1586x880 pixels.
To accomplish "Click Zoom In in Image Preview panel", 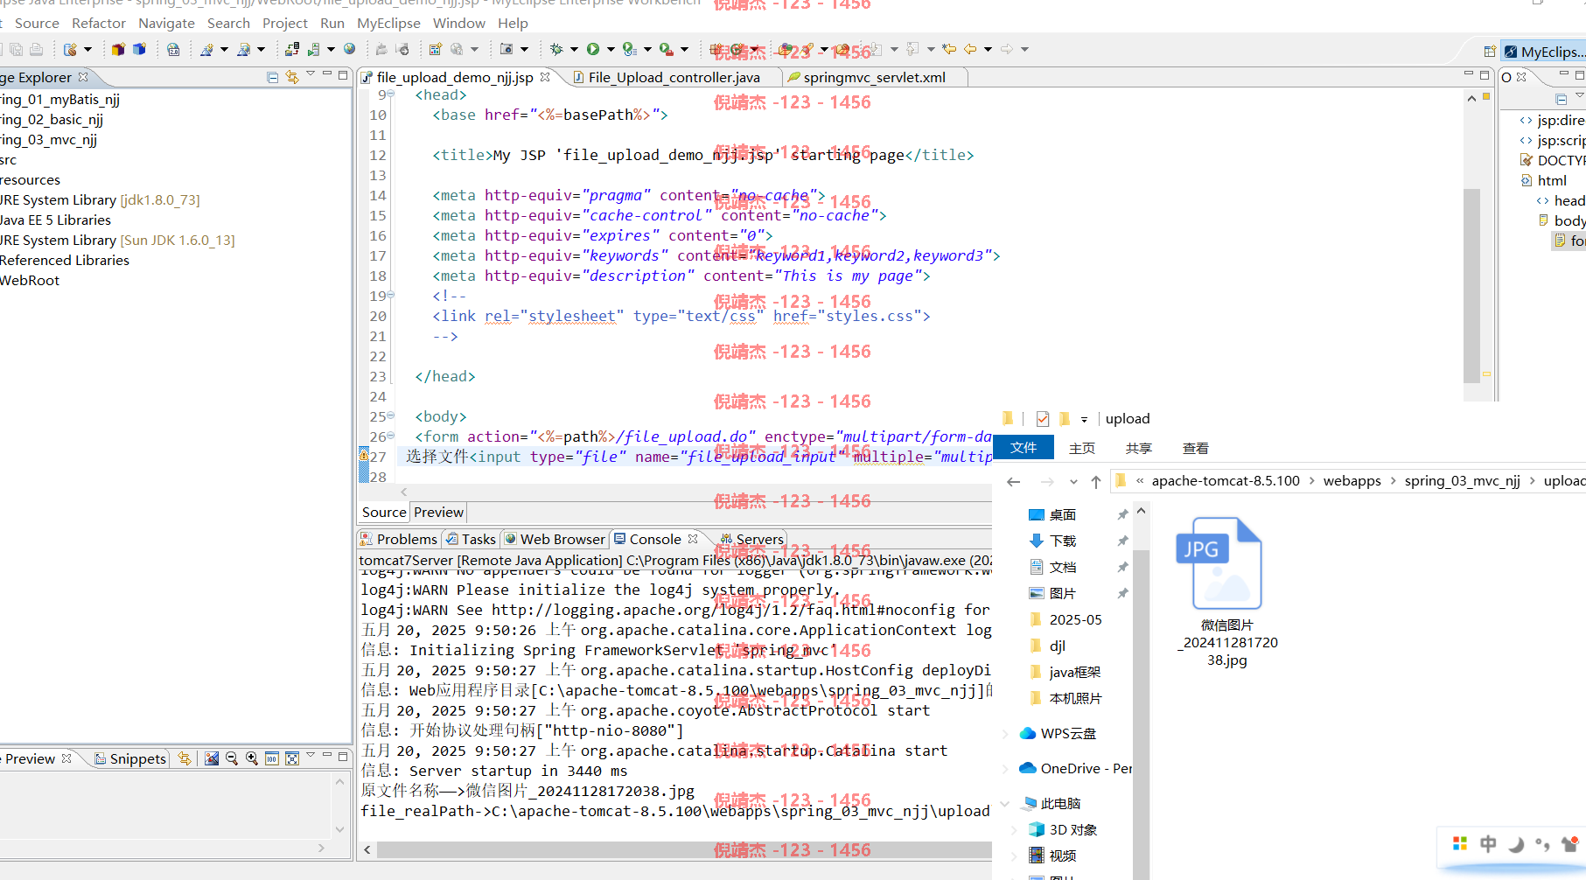I will (x=252, y=758).
